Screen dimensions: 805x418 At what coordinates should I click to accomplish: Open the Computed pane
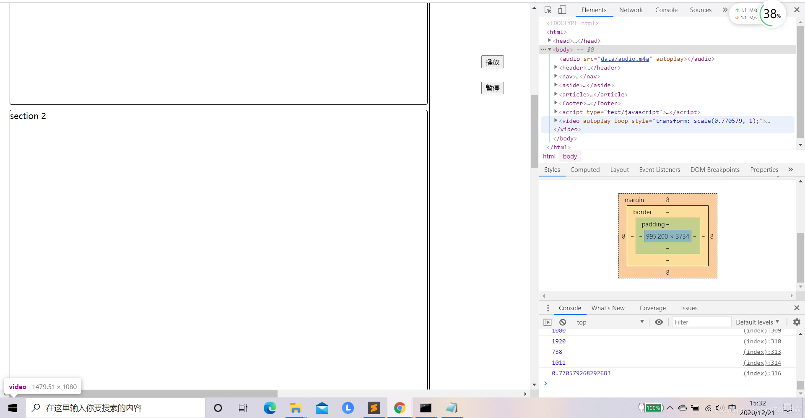[585, 170]
